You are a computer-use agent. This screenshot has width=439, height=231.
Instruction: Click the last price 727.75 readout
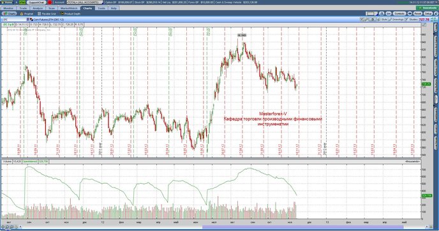pos(424,20)
